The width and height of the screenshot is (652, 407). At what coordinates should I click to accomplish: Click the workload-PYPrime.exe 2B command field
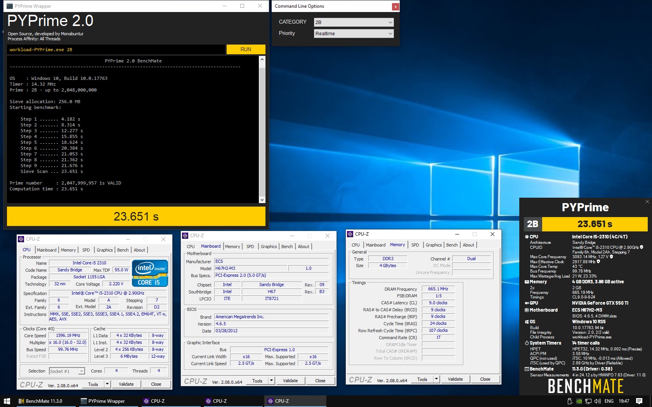(x=116, y=50)
